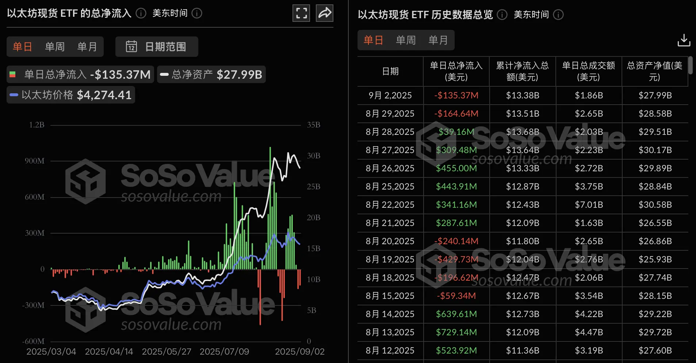This screenshot has width=696, height=363.
Task: Switch chart to 单月 view
Action: pyautogui.click(x=87, y=47)
